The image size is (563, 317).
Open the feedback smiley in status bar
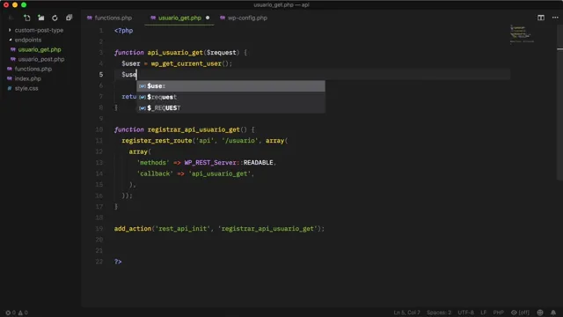click(540, 313)
